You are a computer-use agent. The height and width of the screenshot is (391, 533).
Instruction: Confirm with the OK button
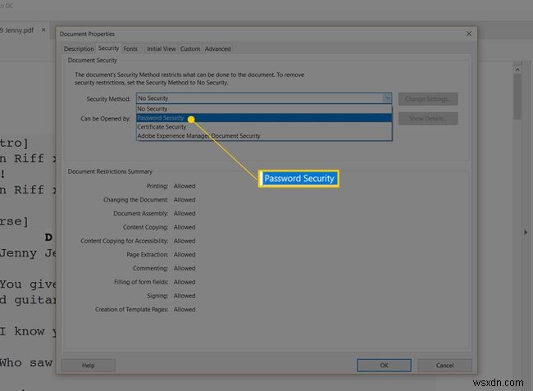pos(384,366)
